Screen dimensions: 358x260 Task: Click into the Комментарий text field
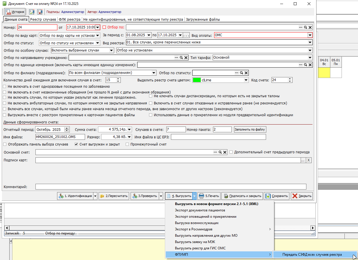(x=171, y=187)
